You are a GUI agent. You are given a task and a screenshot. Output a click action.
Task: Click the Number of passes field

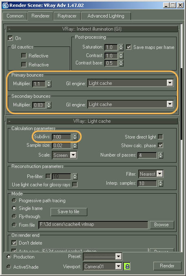pos(147,155)
